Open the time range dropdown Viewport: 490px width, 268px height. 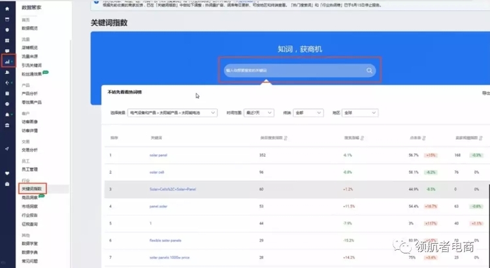(x=259, y=112)
